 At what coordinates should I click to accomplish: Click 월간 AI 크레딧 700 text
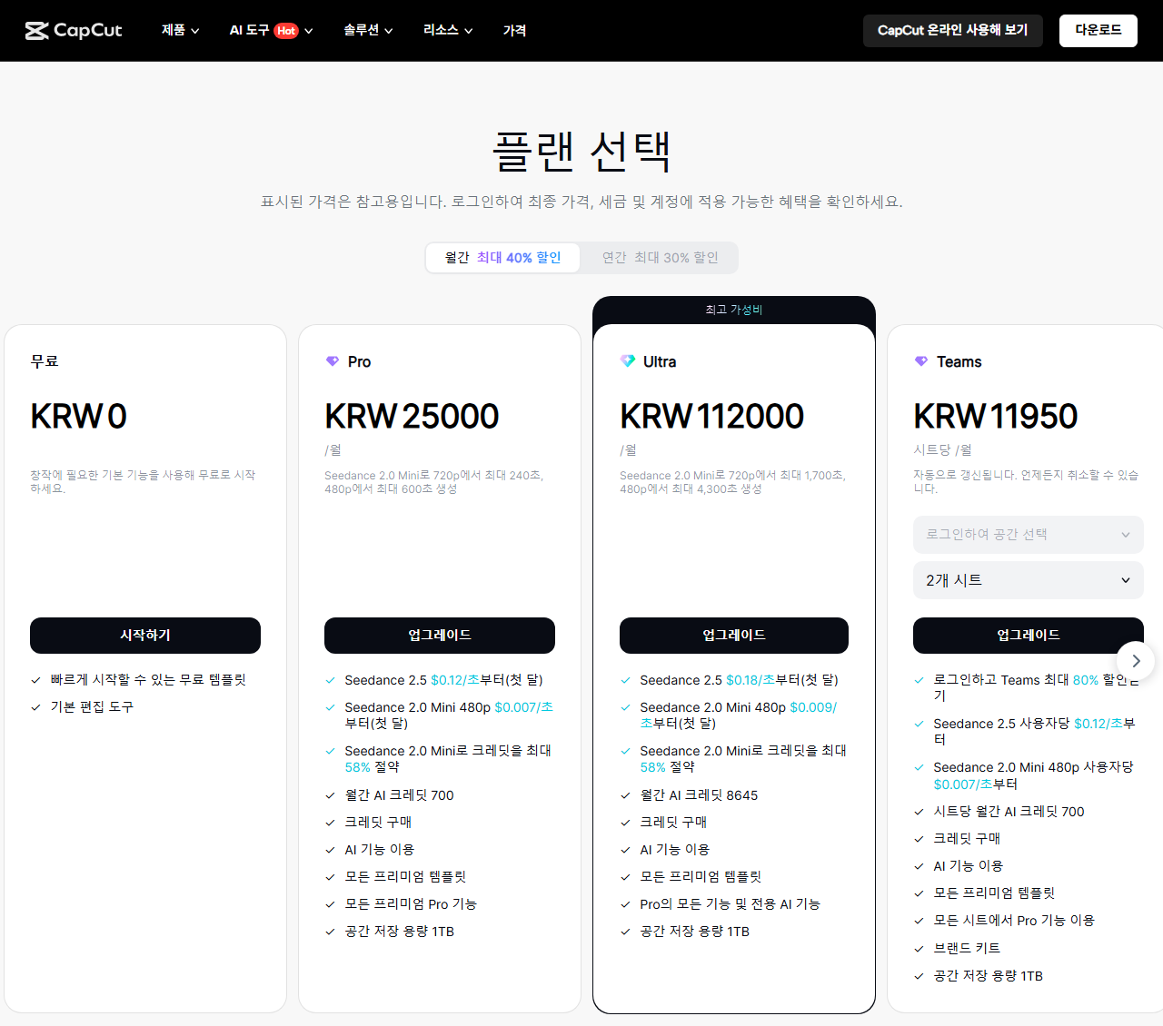click(399, 795)
